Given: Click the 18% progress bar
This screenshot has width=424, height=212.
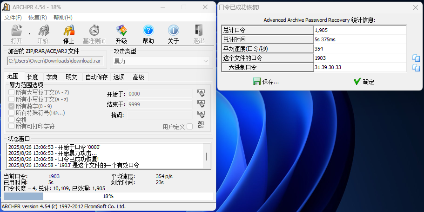Looking at the screenshot, I should pyautogui.click(x=108, y=196).
